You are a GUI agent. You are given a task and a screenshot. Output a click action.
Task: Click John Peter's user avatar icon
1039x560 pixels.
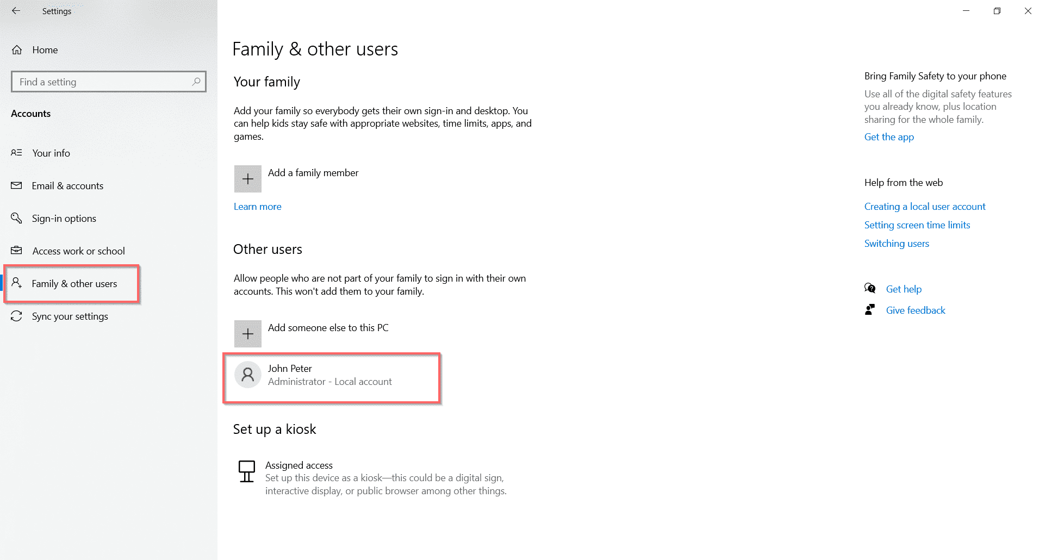click(247, 375)
